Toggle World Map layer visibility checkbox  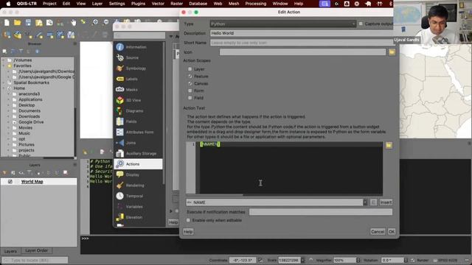10,182
